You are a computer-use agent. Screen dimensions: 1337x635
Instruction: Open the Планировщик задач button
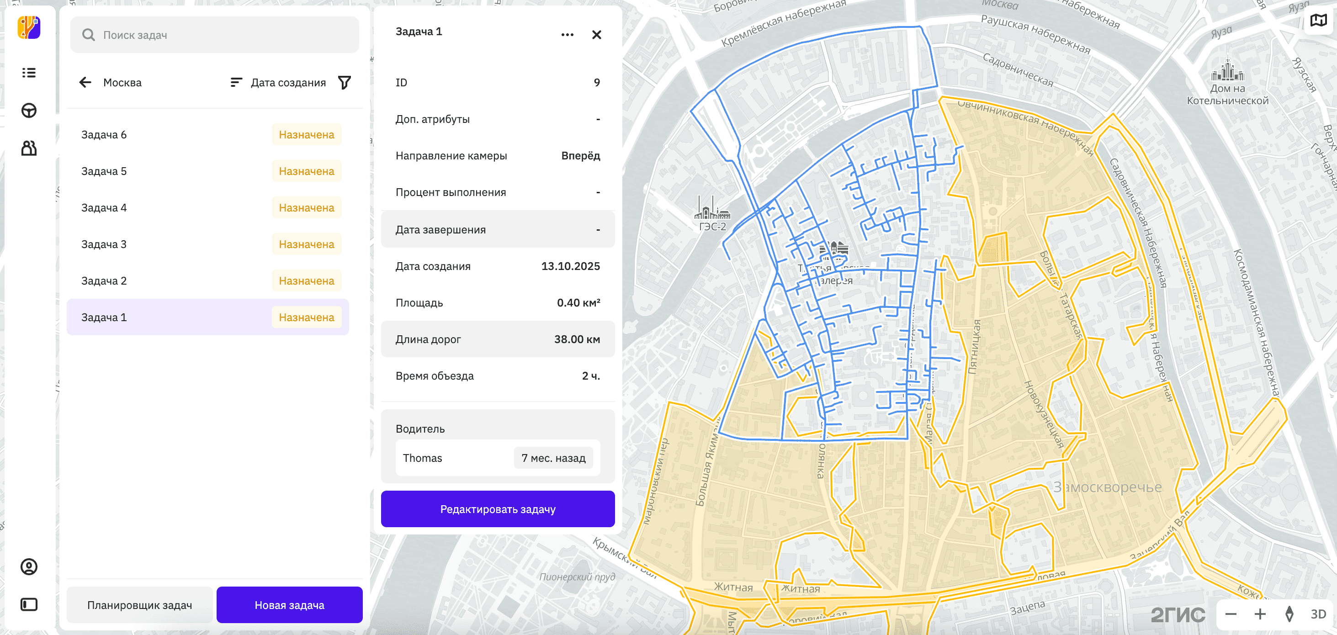(140, 605)
